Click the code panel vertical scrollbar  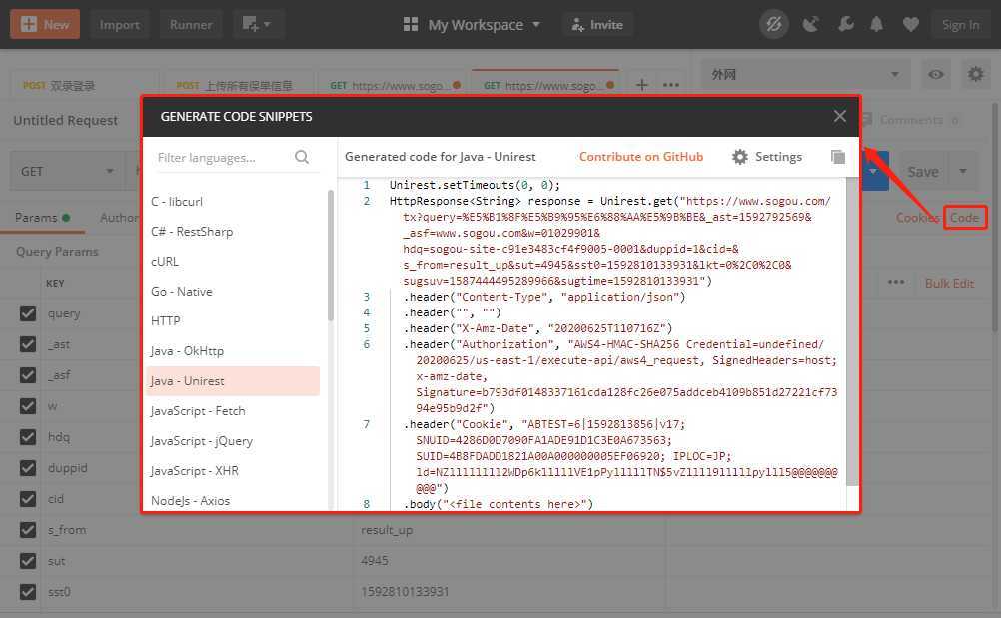pos(853,331)
